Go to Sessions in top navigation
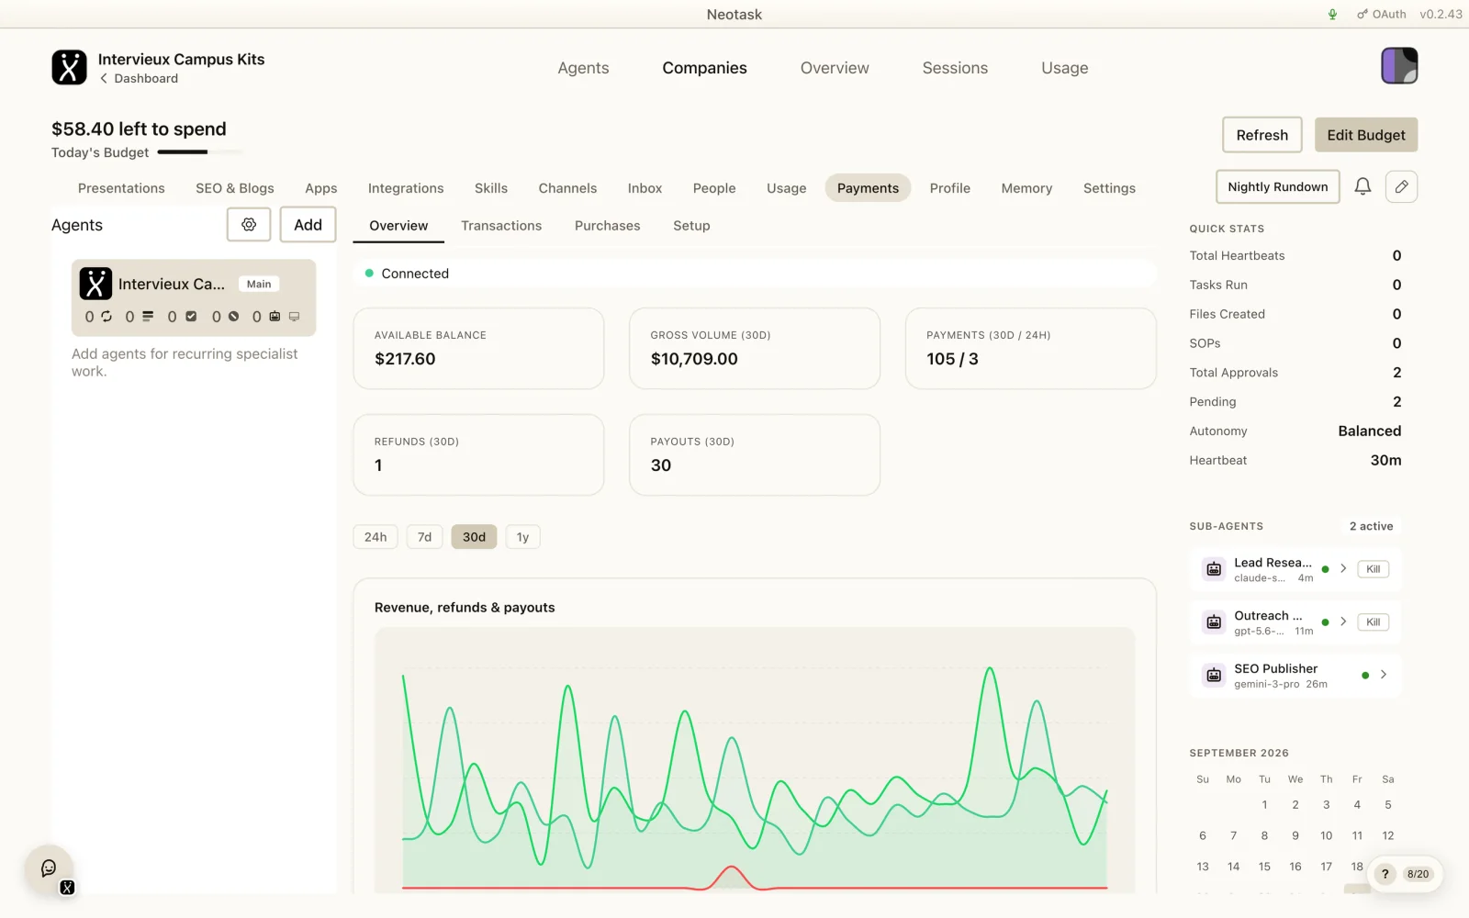 [955, 68]
